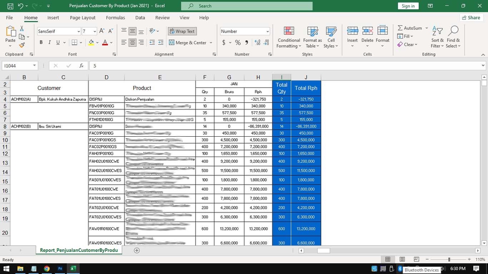Viewport: 488px width, 274px height.
Task: Open the File tab
Action: (9, 18)
